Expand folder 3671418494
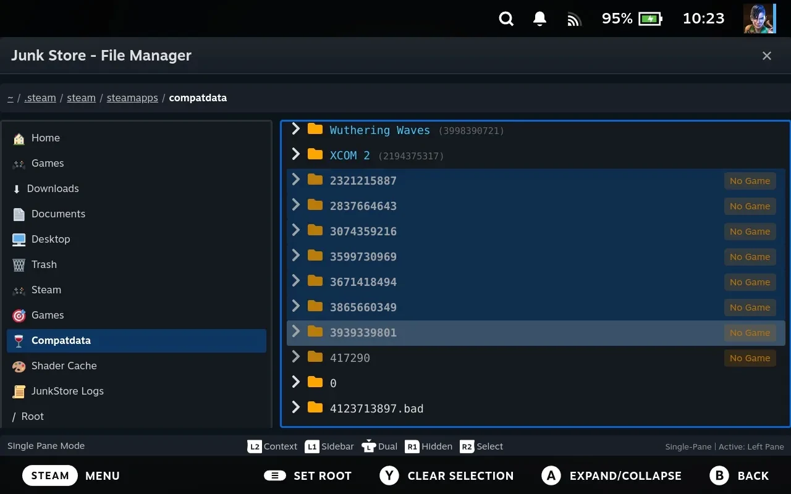Viewport: 791px width, 494px height. (x=296, y=280)
